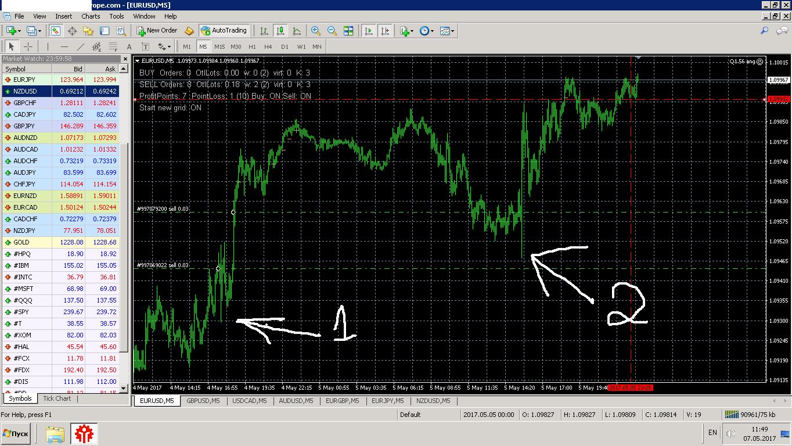Expand the Indicators list dropdown
Viewport: 792px width, 446px height.
point(412,31)
